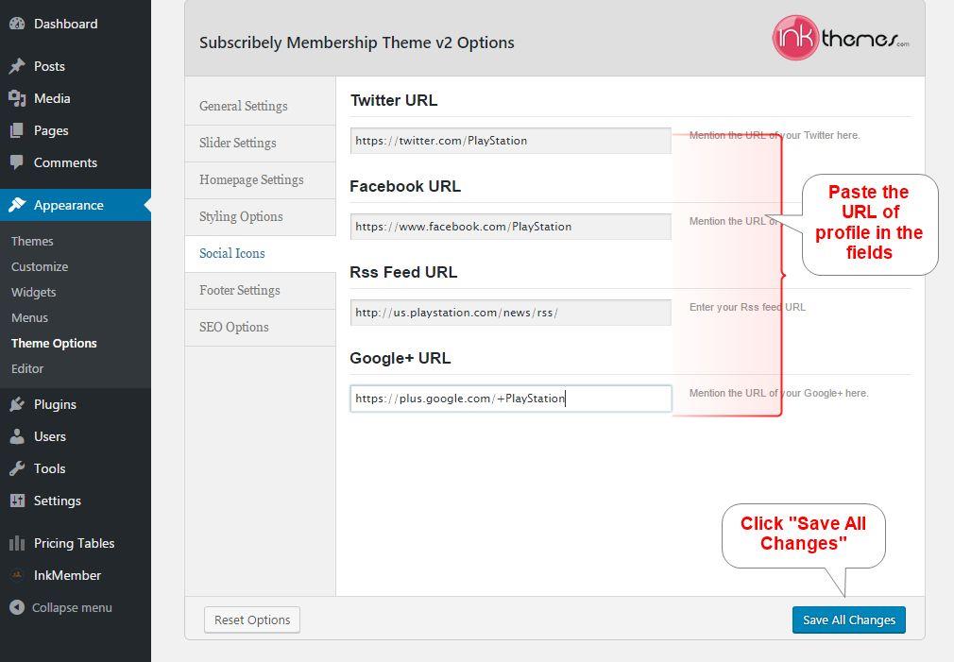Click the Twitter URL input field
The width and height of the screenshot is (954, 662).
tap(510, 141)
